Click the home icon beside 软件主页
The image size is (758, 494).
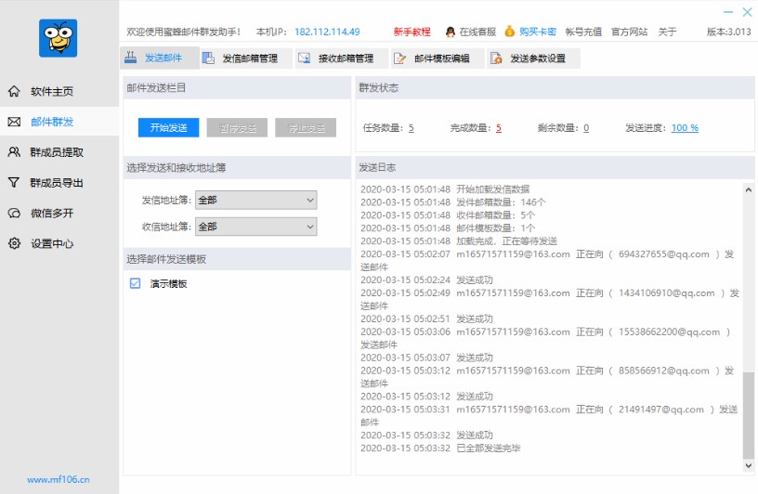15,91
